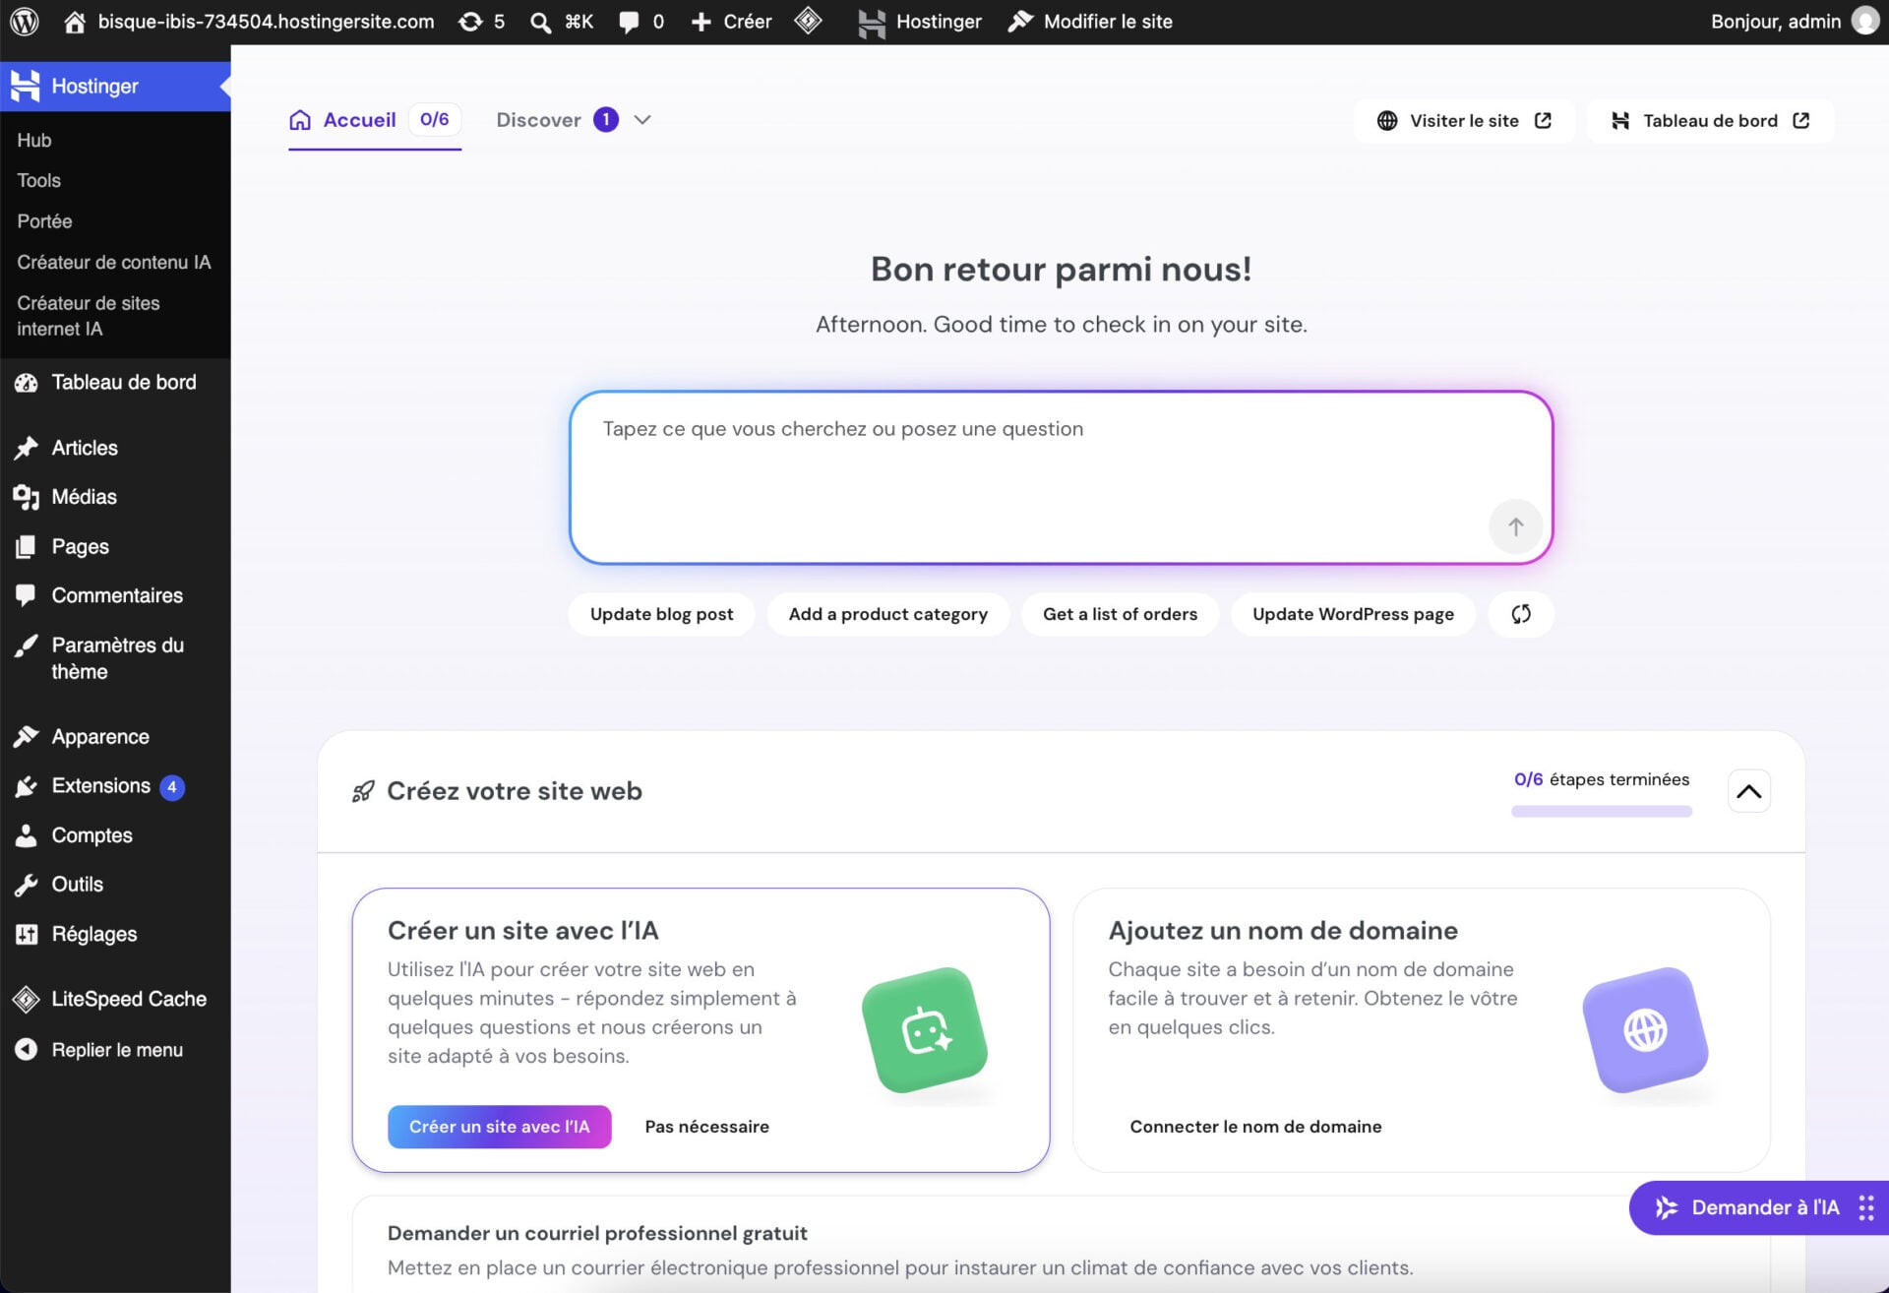The width and height of the screenshot is (1889, 1293).
Task: Click Visiter le site button
Action: [1464, 120]
